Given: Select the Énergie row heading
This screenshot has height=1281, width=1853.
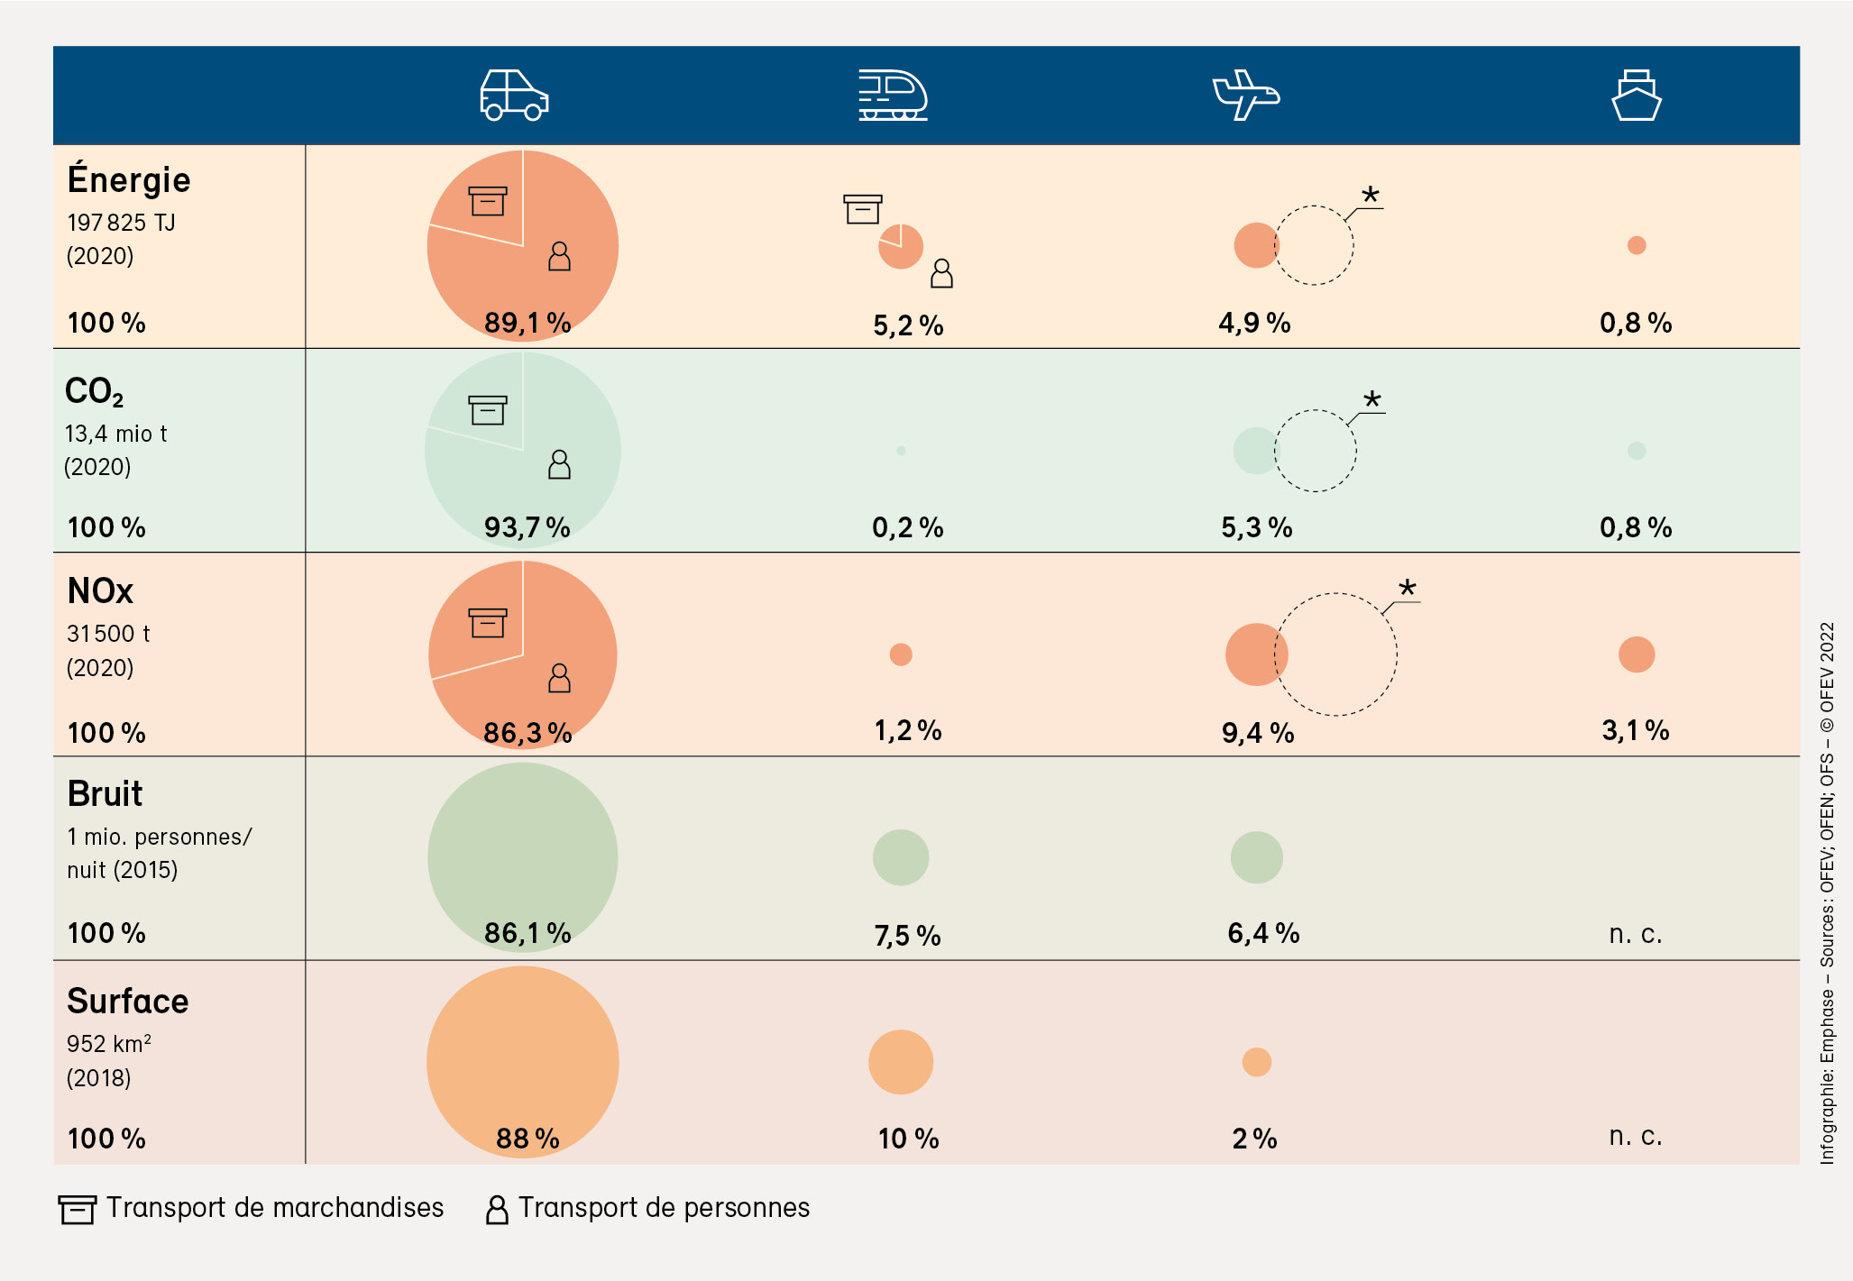Looking at the screenshot, I should pyautogui.click(x=129, y=180).
